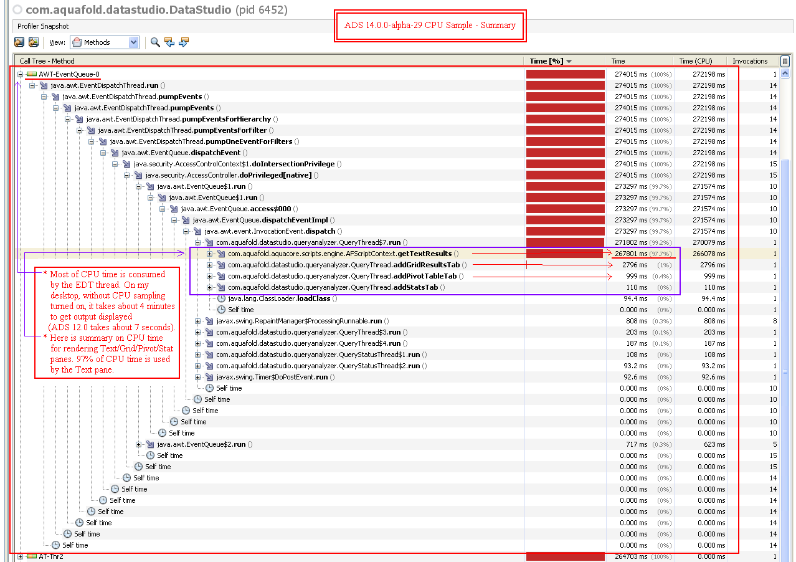Click the red time bar of AWT-EventQueue-0
This screenshot has height=562, width=796.
click(565, 74)
